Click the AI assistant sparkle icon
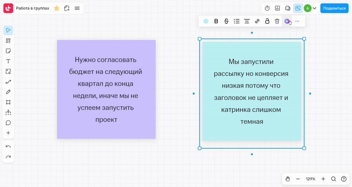Image resolution: width=352 pixels, height=187 pixels. [287, 21]
